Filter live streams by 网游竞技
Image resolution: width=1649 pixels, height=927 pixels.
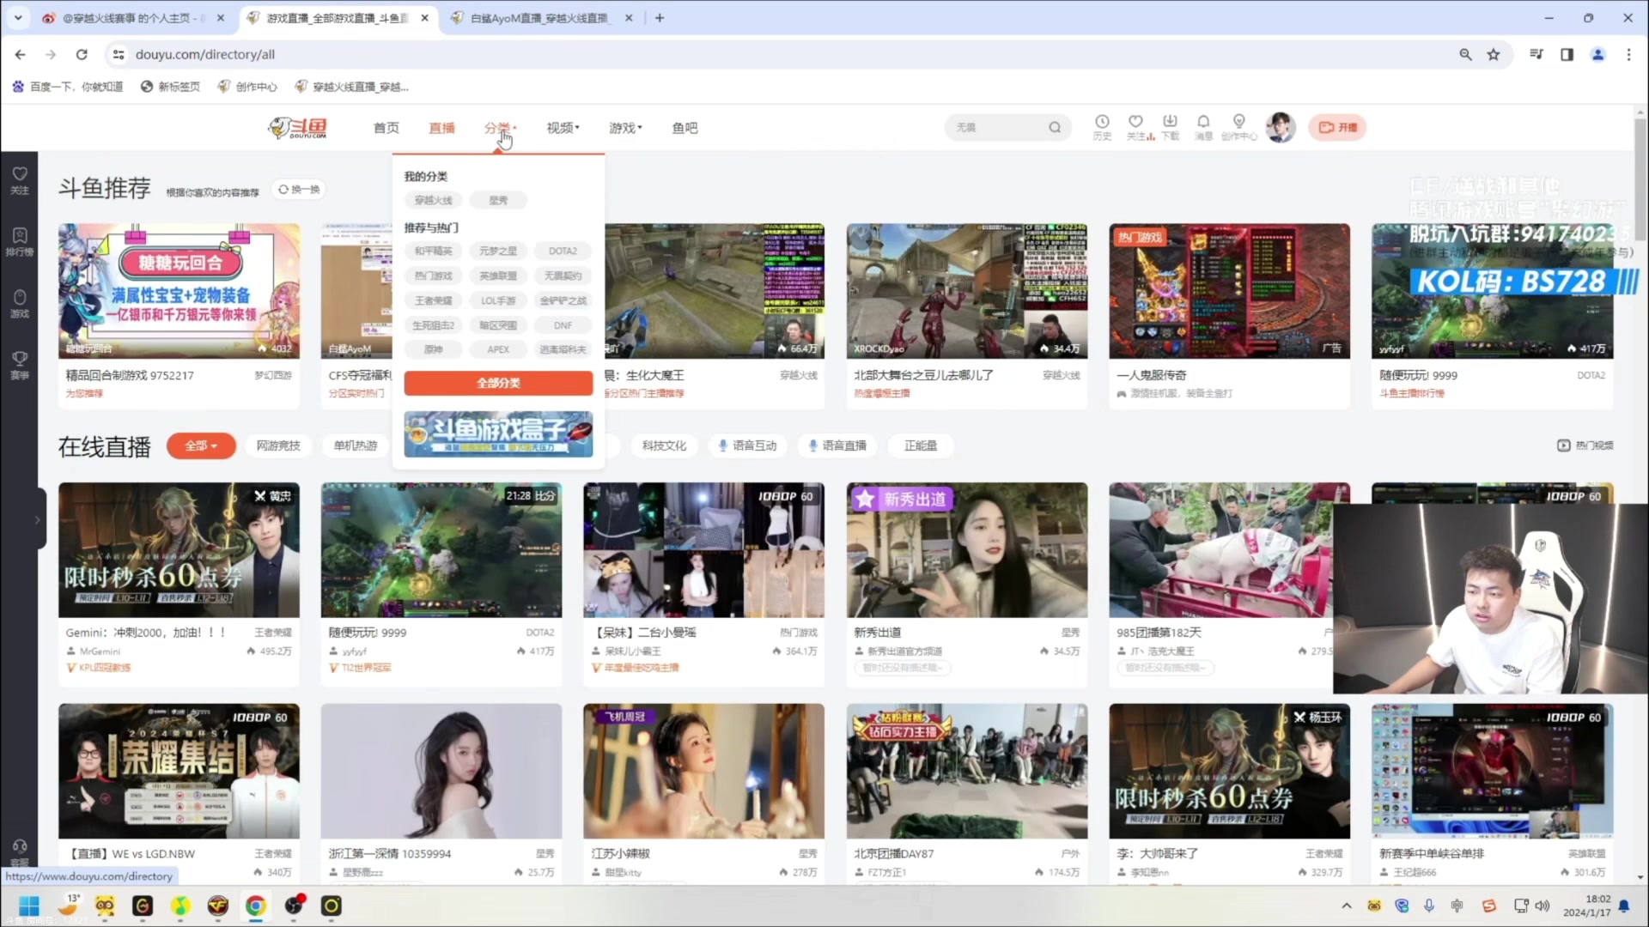(x=278, y=445)
